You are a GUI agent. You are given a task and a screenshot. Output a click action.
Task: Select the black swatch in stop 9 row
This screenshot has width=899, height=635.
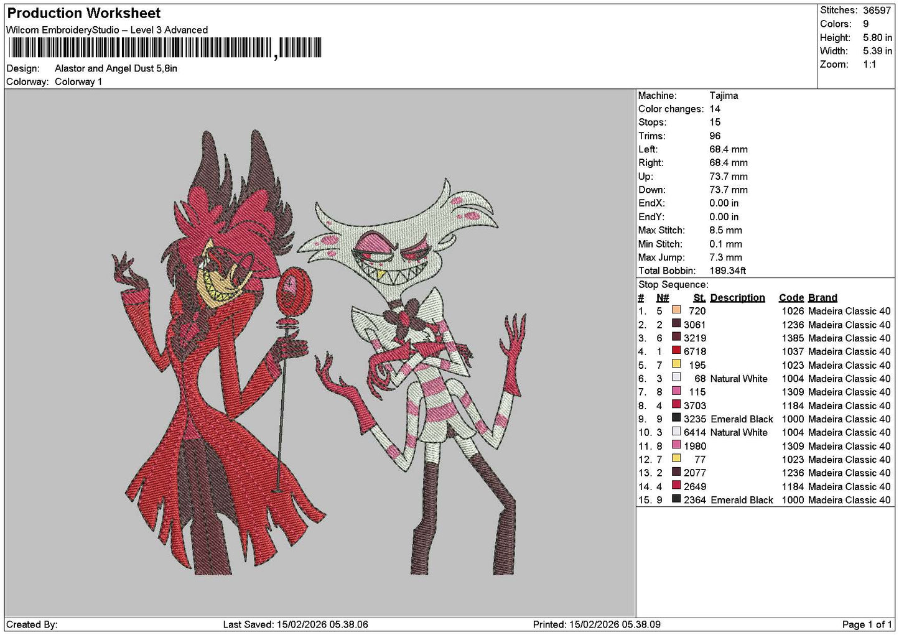coord(676,418)
